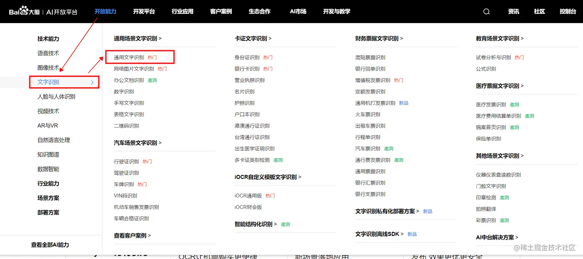Select AR与VR in the sidebar

(x=47, y=126)
